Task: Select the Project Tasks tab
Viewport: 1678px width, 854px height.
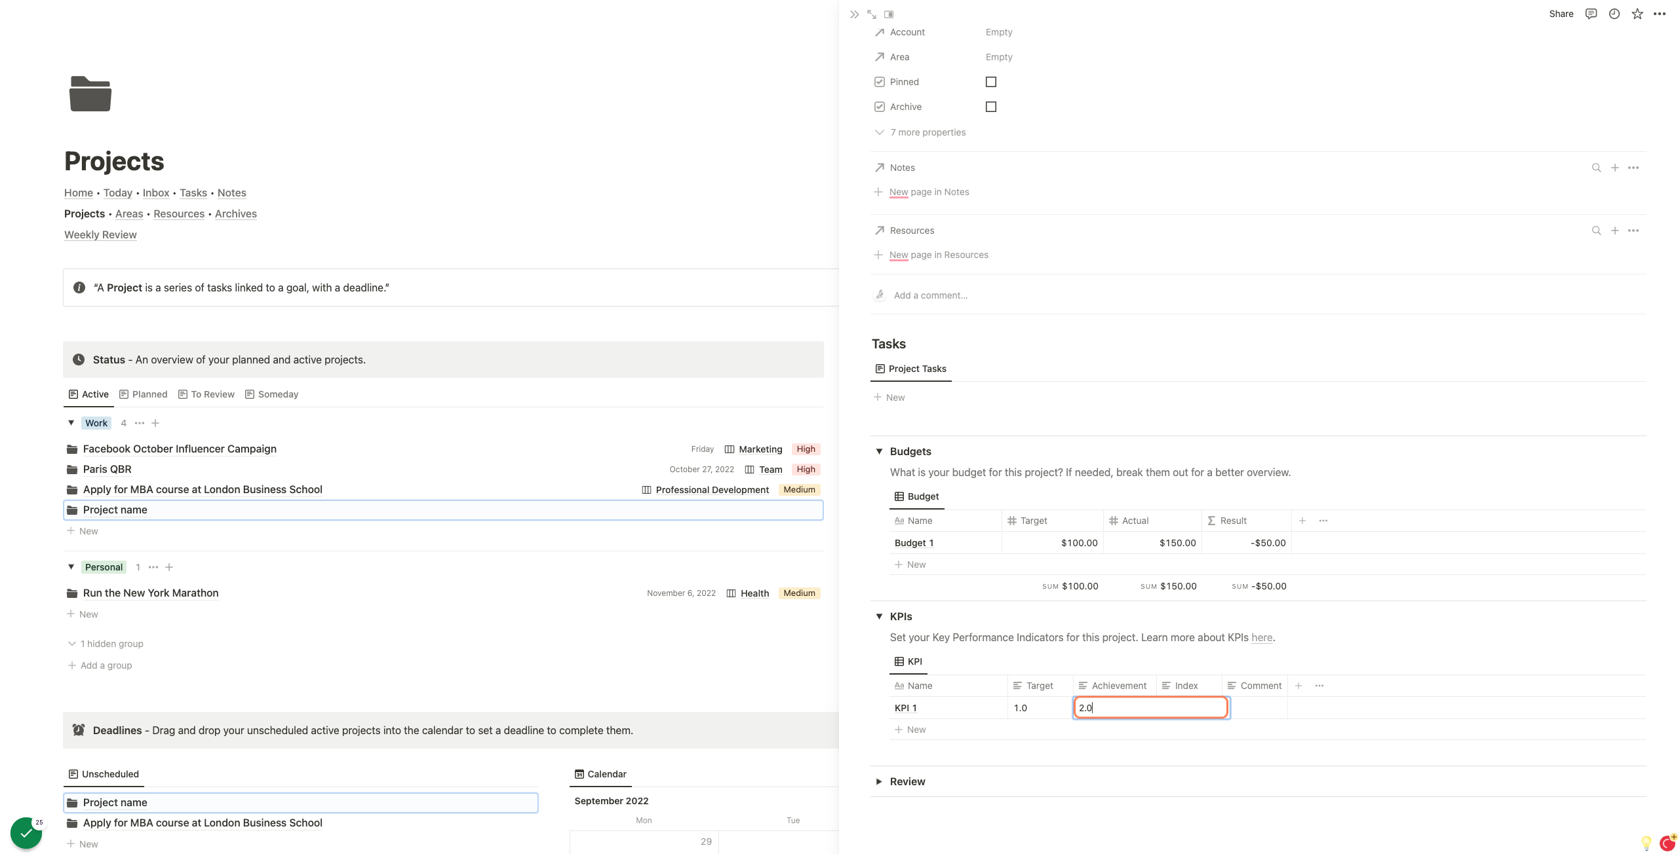Action: click(x=911, y=369)
